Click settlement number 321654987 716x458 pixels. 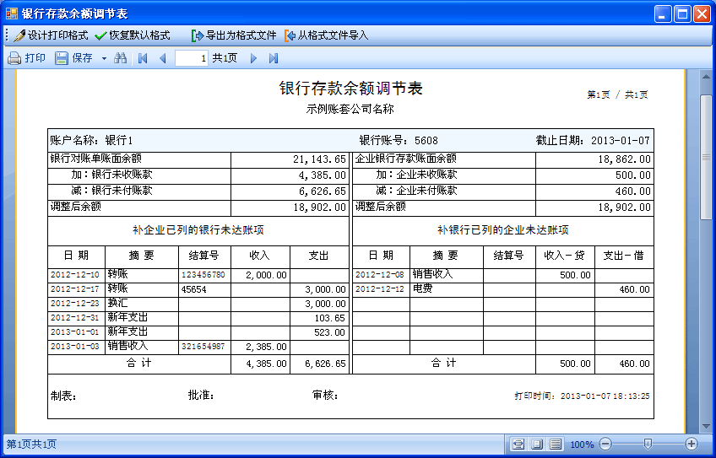point(203,347)
